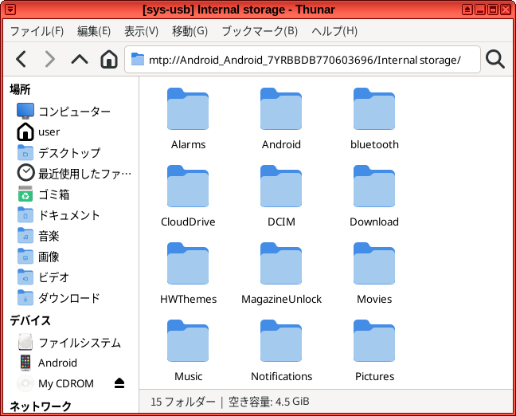
Task: Open 画像 in the sidebar
Action: tap(71, 257)
